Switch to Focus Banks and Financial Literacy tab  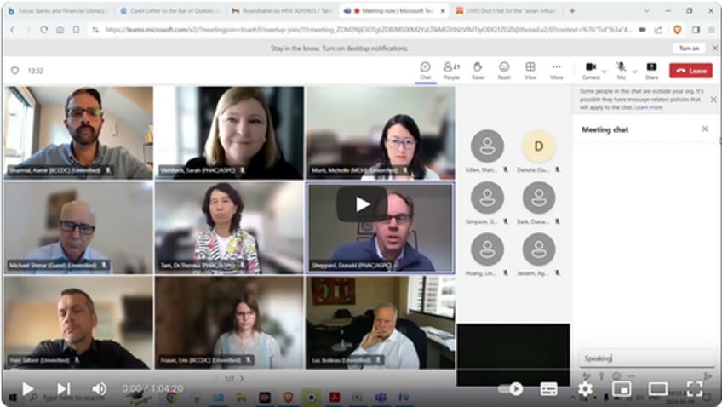pos(58,10)
